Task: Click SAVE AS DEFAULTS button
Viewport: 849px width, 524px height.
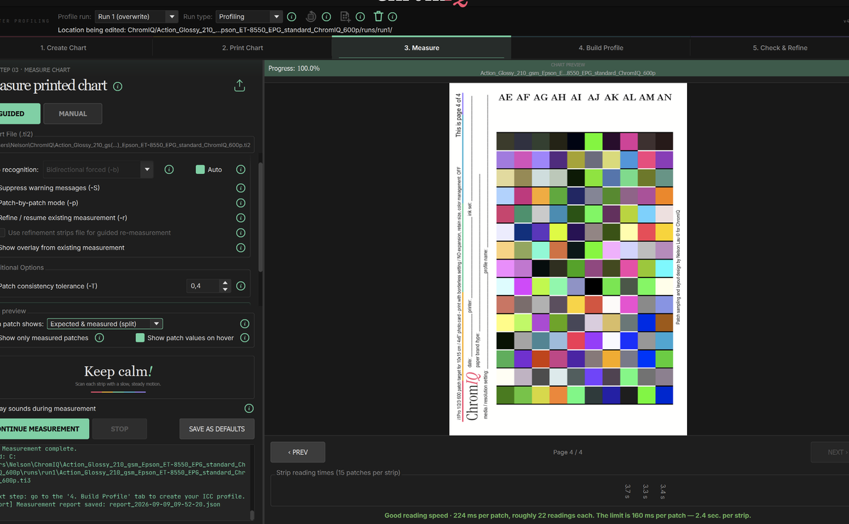Action: [x=216, y=429]
